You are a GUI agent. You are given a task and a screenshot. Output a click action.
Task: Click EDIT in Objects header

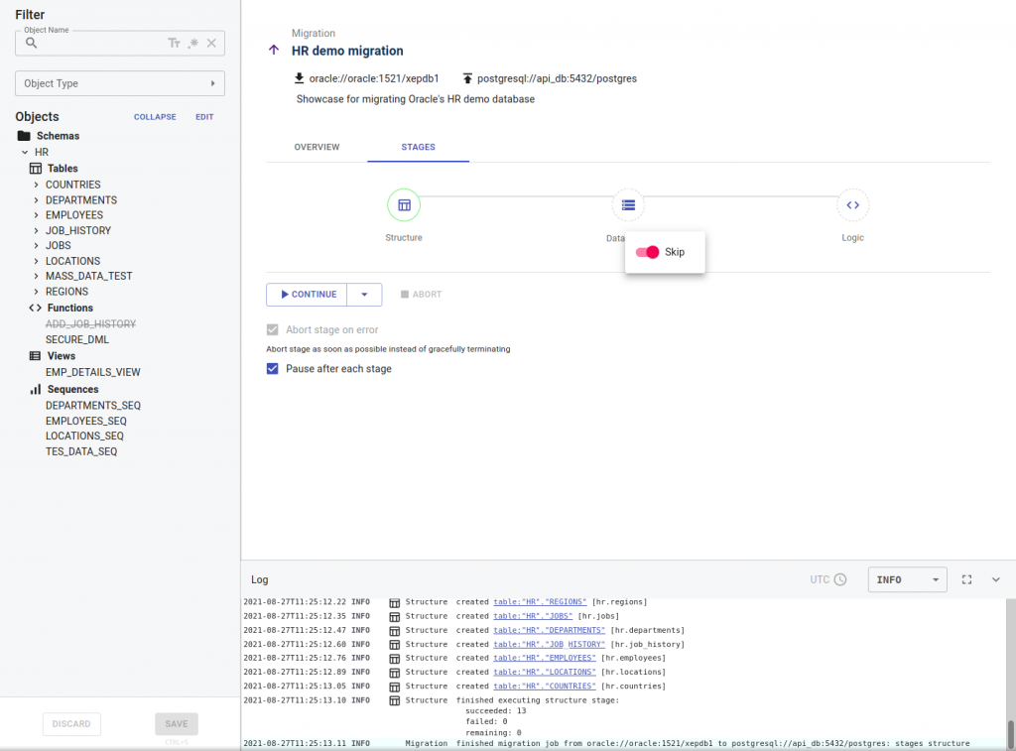pos(204,117)
